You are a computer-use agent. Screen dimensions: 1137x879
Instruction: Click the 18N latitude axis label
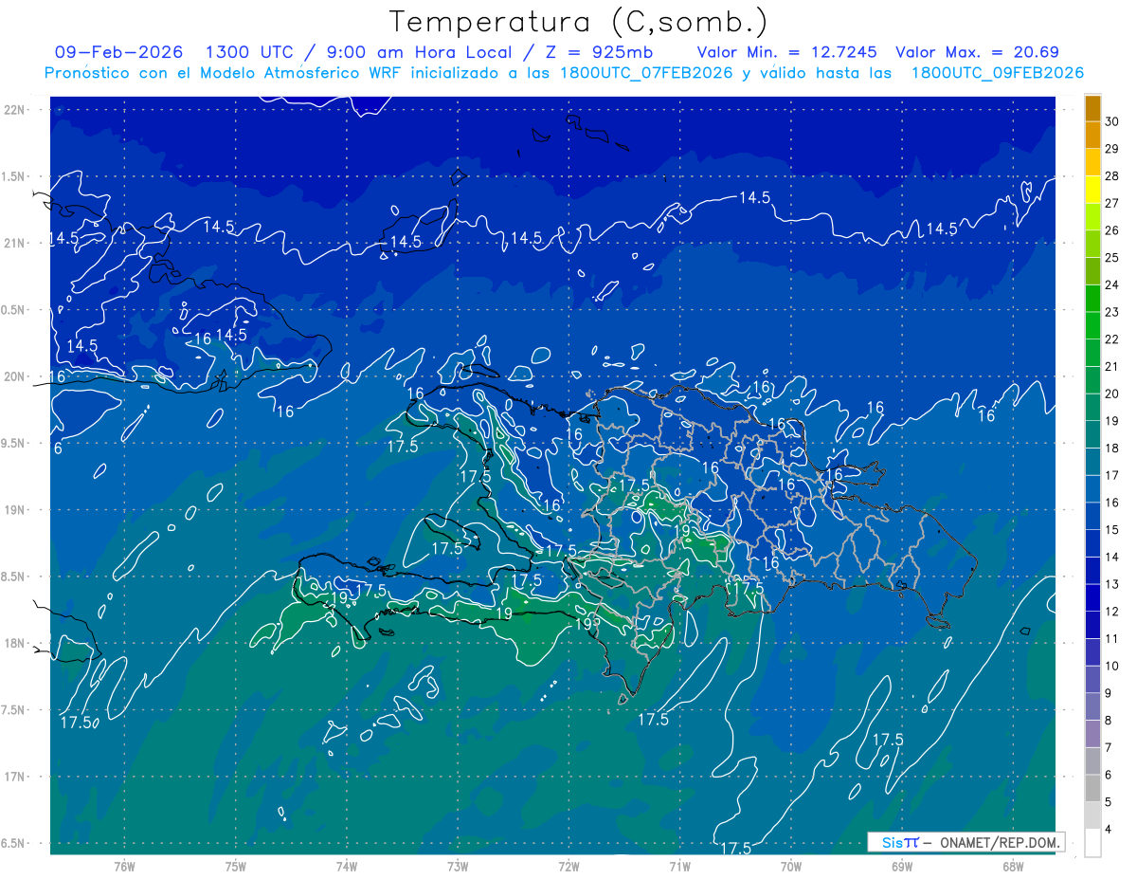[x=15, y=643]
